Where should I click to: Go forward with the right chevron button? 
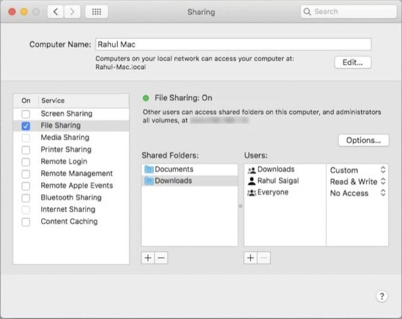pos(72,12)
